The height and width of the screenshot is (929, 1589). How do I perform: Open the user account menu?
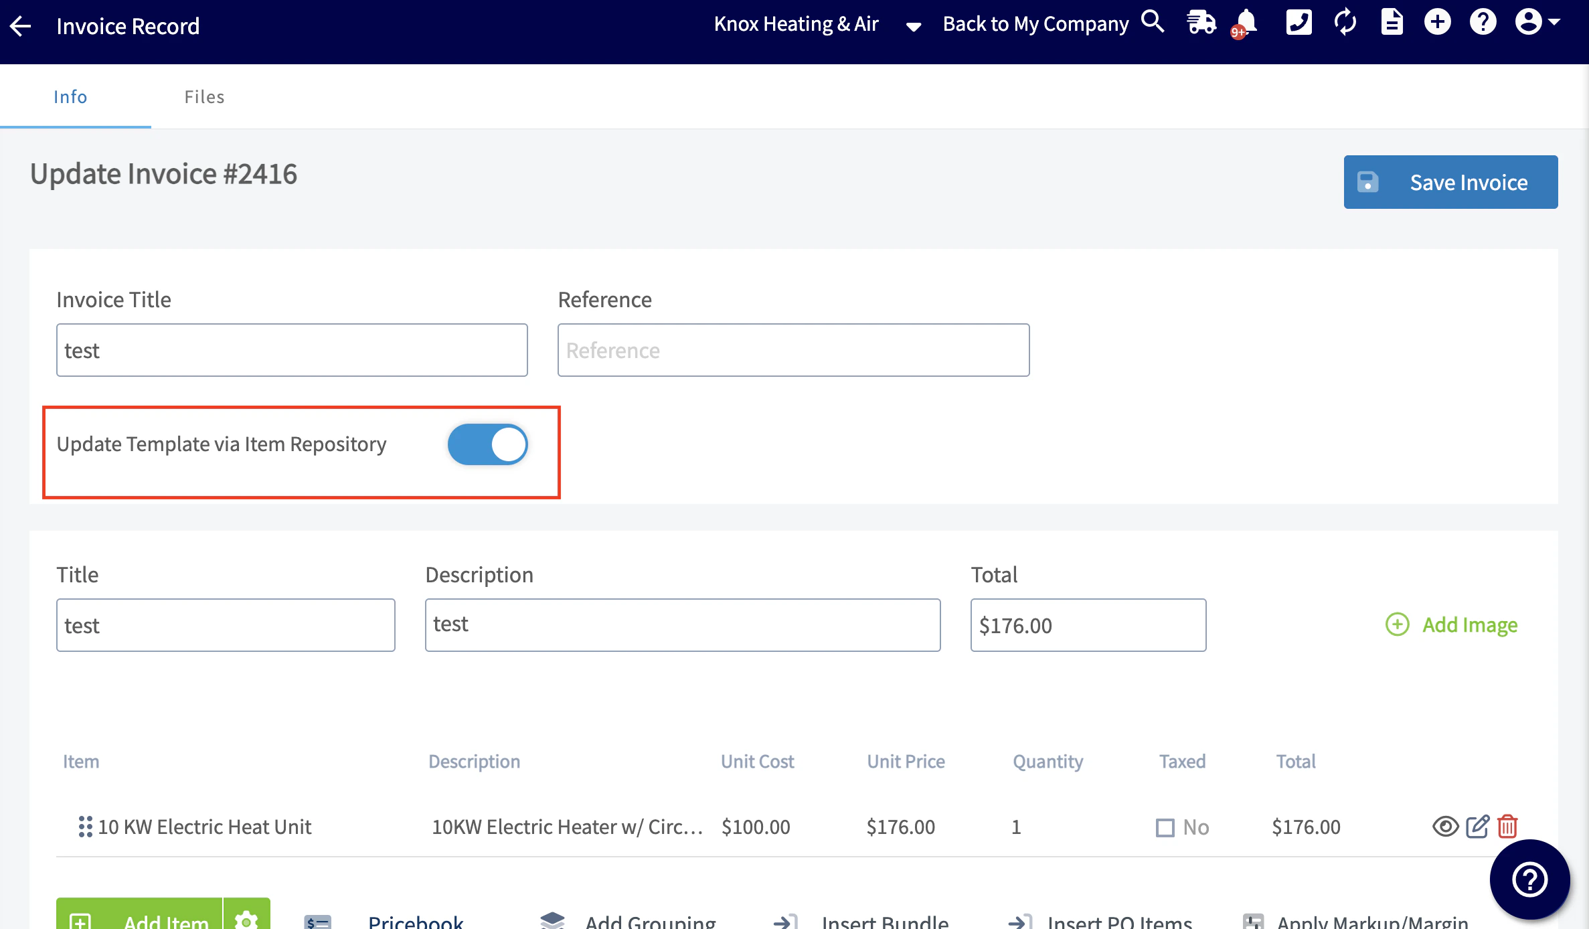click(1537, 22)
